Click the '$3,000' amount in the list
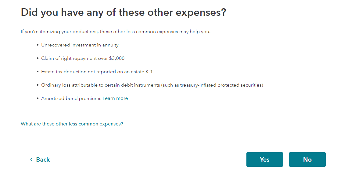Viewport: 362px width, 185px height. 117,58
